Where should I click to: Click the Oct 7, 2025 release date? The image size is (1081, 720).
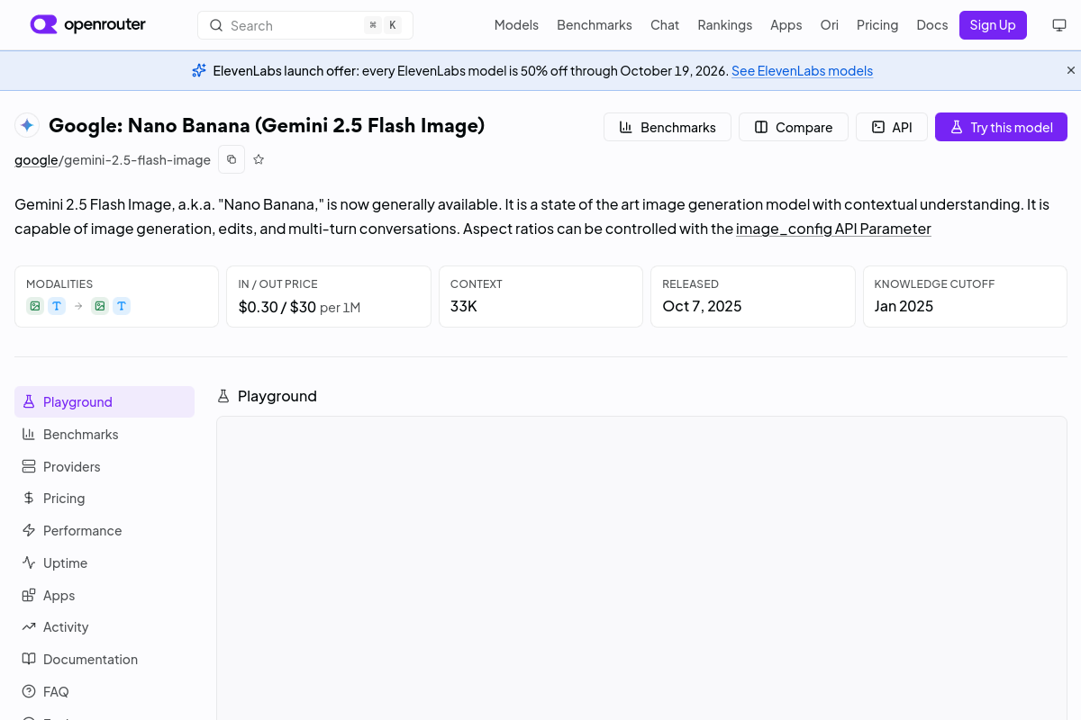702,306
